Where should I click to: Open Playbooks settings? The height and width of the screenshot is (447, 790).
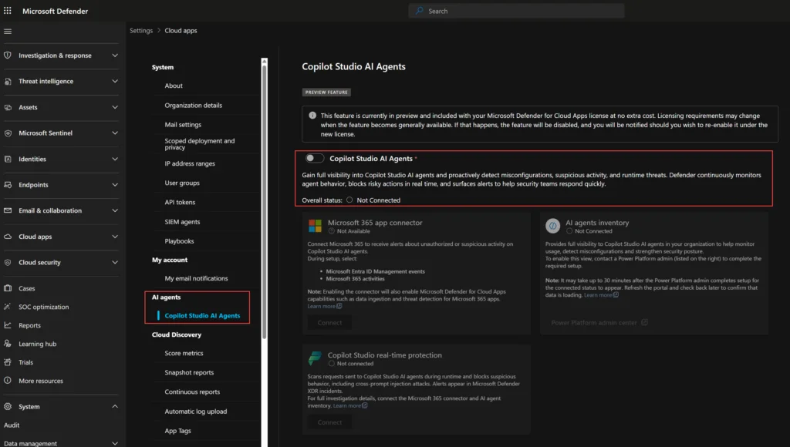point(179,241)
